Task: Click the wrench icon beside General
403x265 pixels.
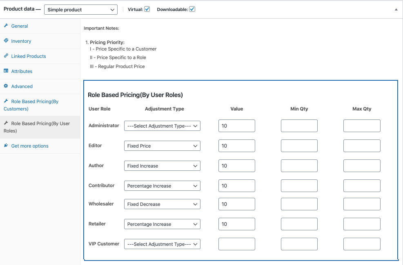Action: click(6, 26)
